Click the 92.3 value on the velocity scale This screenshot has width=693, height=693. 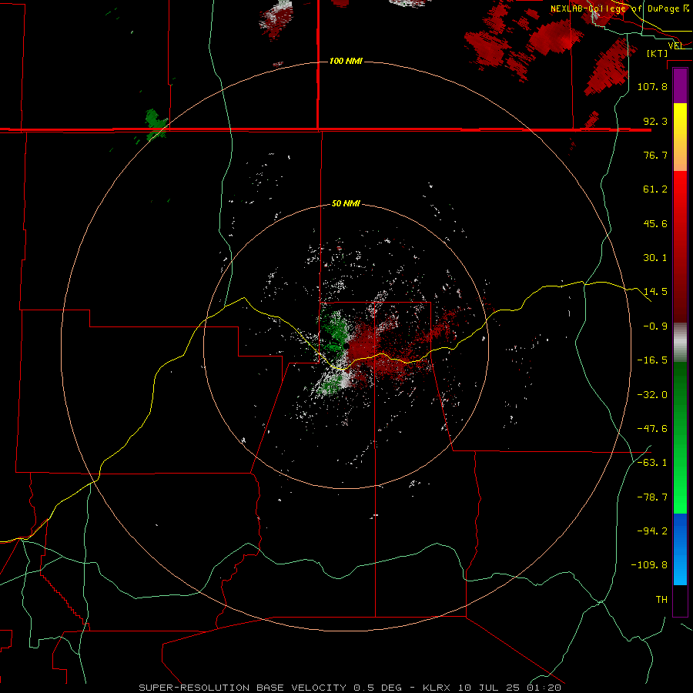[x=655, y=121]
